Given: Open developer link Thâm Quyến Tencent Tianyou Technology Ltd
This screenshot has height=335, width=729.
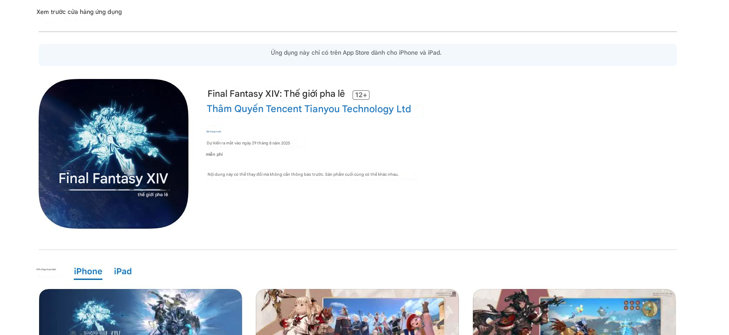Looking at the screenshot, I should pos(309,109).
